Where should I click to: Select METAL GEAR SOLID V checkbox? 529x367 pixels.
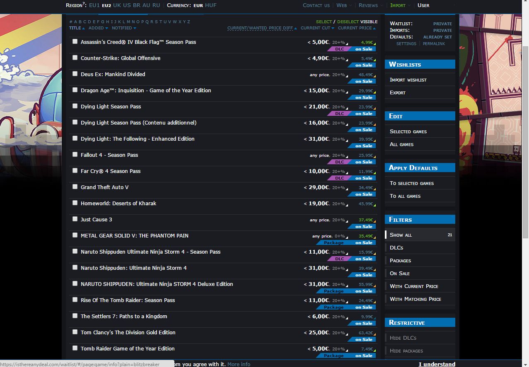[75, 235]
